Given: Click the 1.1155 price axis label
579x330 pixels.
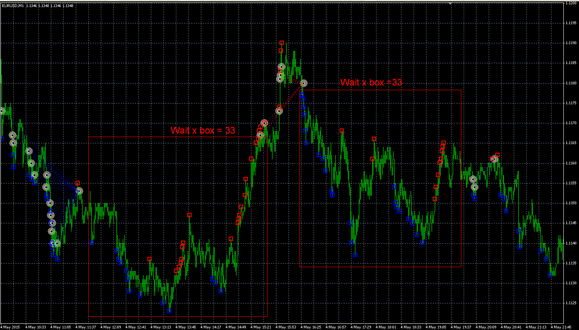Looking at the screenshot, I should (571, 183).
